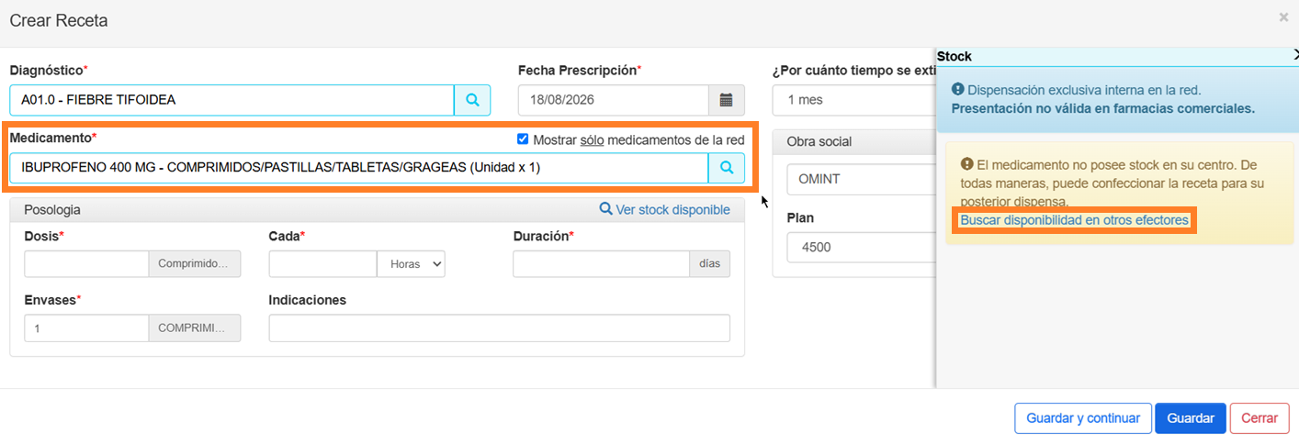Open Buscar disponibilidad en otros efectores
The height and width of the screenshot is (444, 1299).
click(1074, 220)
